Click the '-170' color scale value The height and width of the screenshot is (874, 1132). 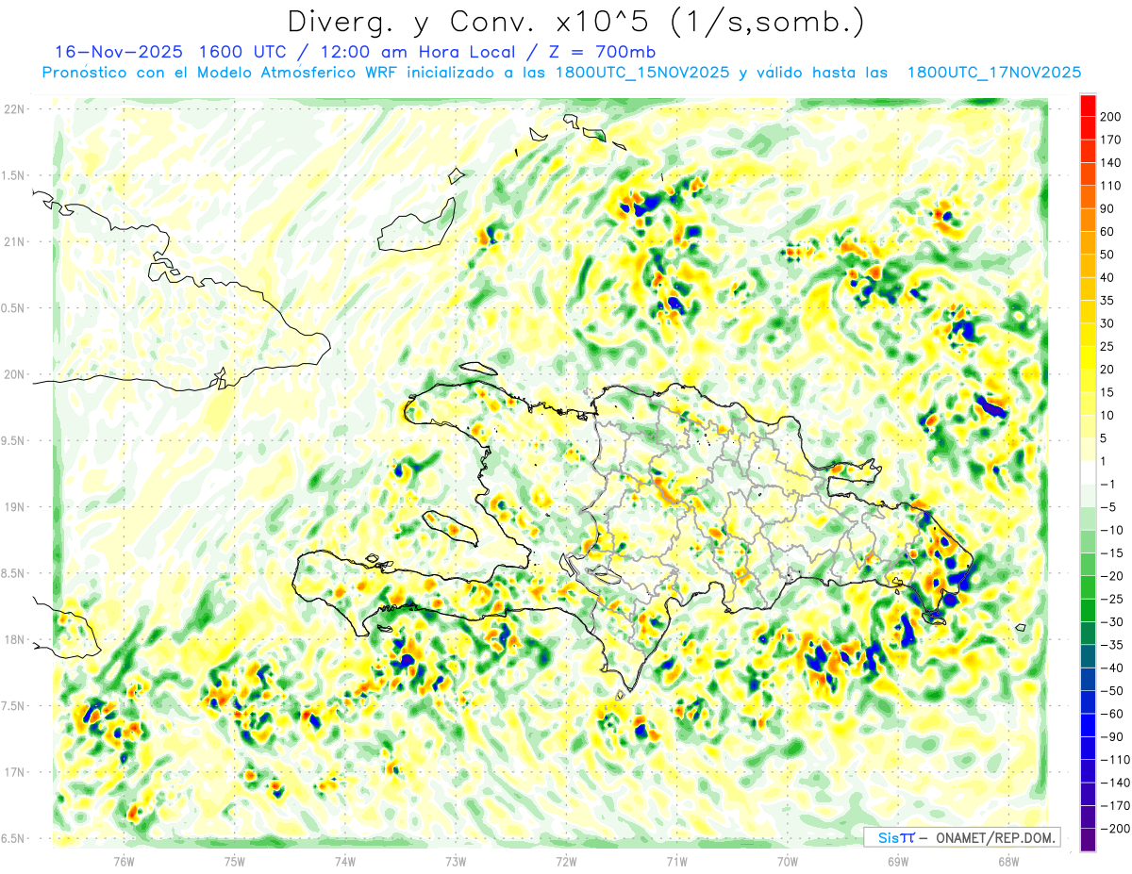click(1117, 805)
